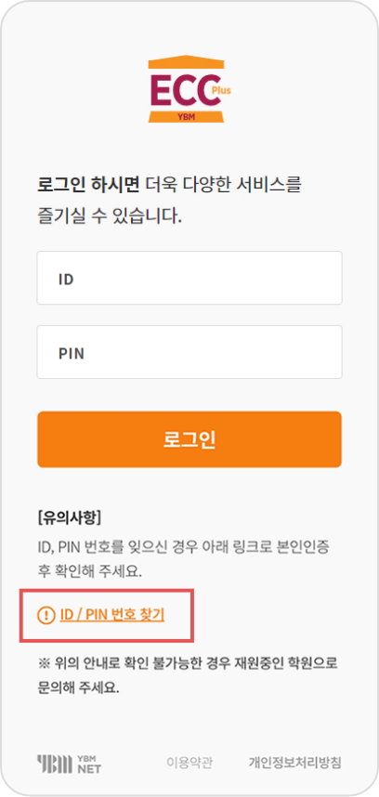This screenshot has width=379, height=797.
Task: Open the 개인정보처리방침 privacy policy link
Action: 294,763
